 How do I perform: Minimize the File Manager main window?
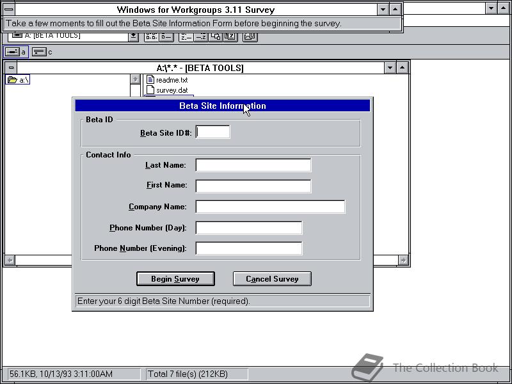pyautogui.click(x=491, y=8)
